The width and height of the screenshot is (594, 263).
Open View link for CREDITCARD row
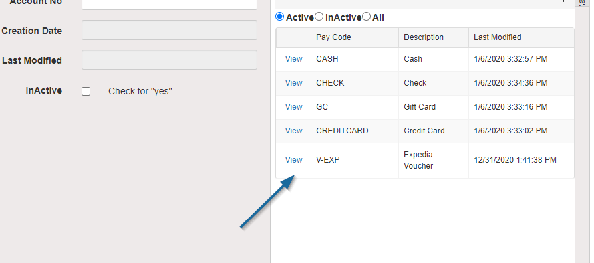pos(293,131)
